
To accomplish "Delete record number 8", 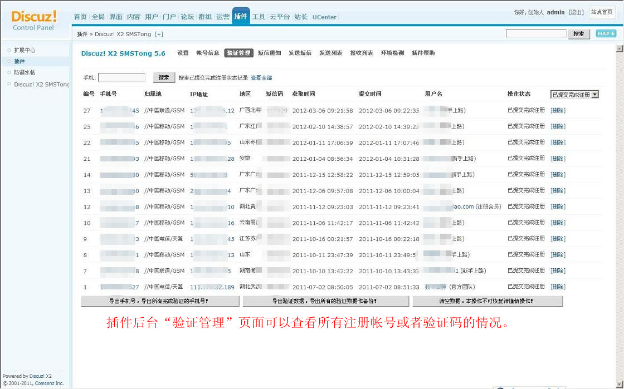I will pos(558,255).
